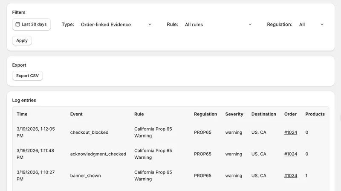
Task: Click the 3/19/2026, 1:11:48 PM timestamp
Action: pyautogui.click(x=35, y=154)
